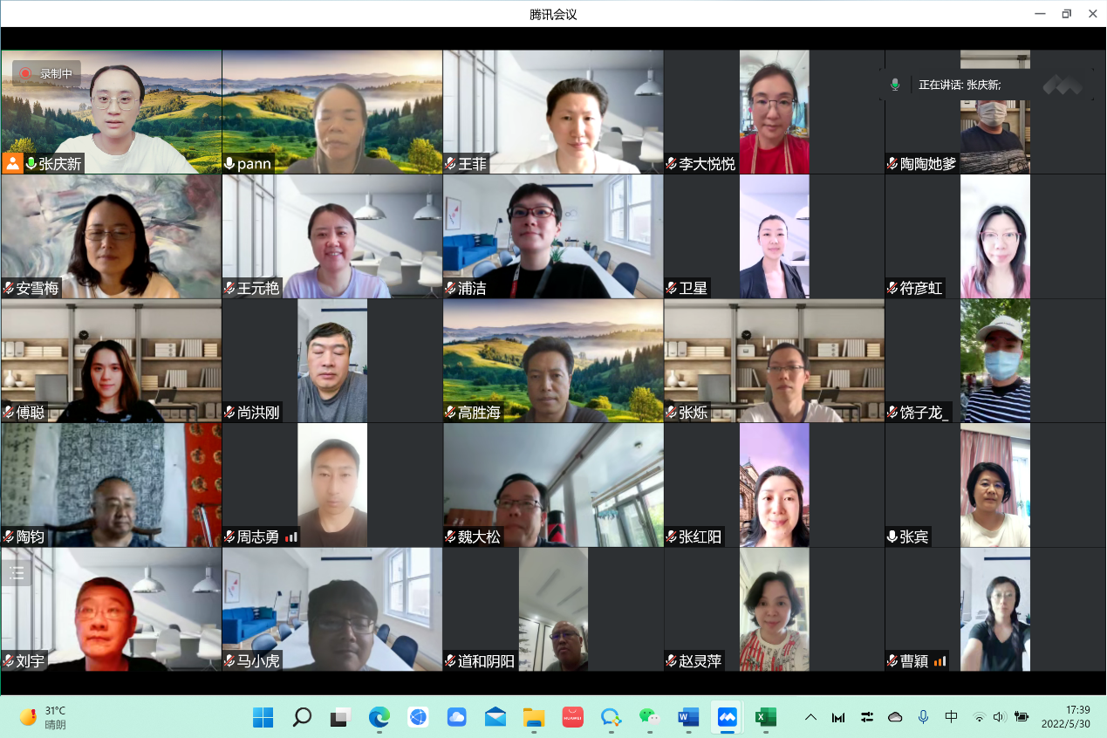Toggle the 中 input method indicator
The width and height of the screenshot is (1107, 738).
pos(951,717)
